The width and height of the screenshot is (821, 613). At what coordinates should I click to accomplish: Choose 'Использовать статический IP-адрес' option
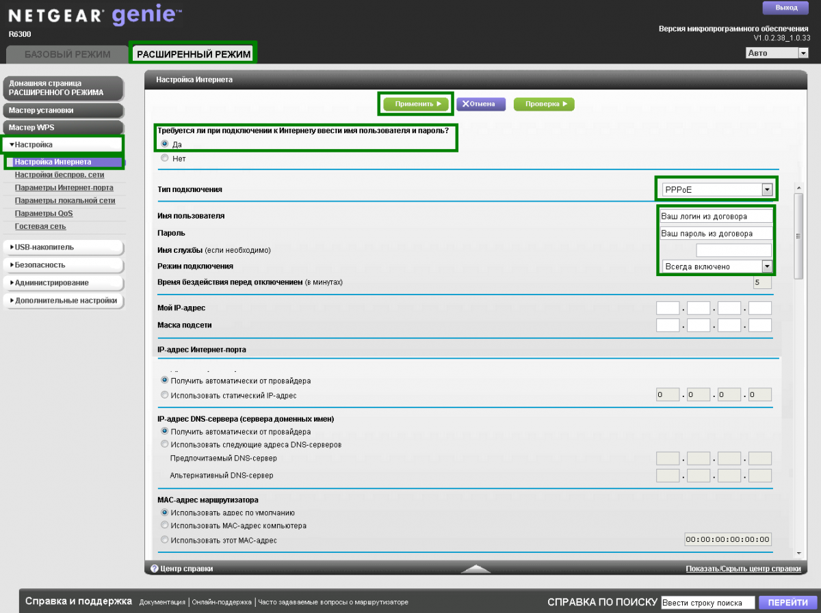164,395
